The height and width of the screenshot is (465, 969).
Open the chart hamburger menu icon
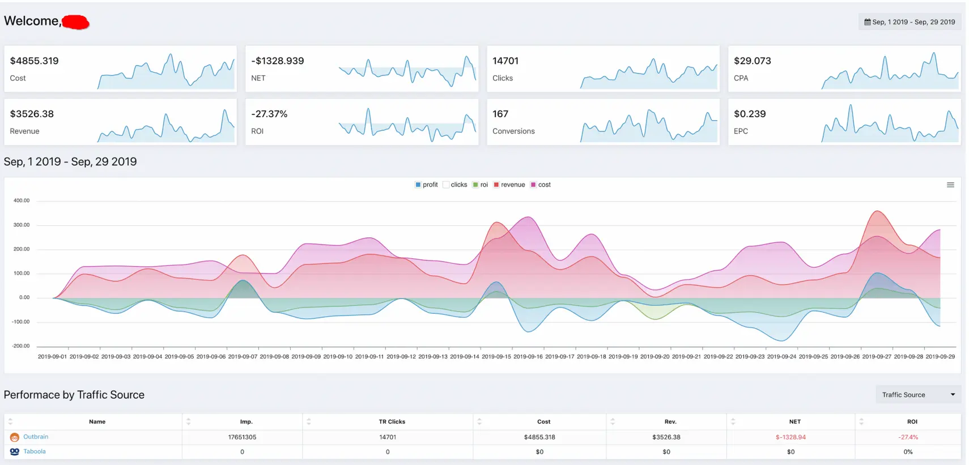coord(950,185)
